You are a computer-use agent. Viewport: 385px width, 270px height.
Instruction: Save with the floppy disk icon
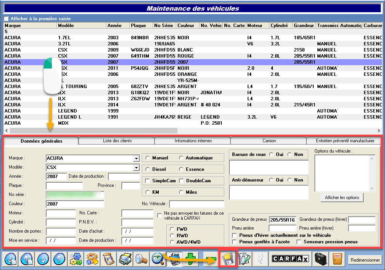(228, 259)
